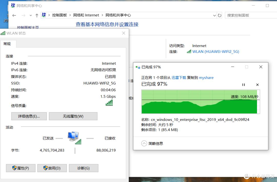Image resolution: width=277 pixels, height=182 pixels.
Task: Collapse details with 简略信息 chevron
Action: point(144,143)
